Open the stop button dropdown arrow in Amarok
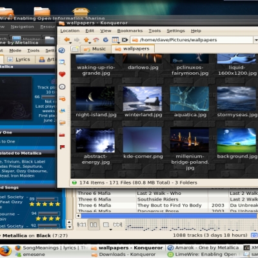 point(111,230)
